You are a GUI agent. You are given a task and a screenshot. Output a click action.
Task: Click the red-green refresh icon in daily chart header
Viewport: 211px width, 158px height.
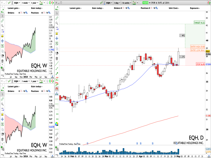(x=209, y=3)
